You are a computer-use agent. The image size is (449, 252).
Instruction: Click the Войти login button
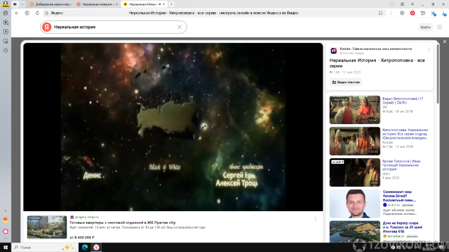[425, 27]
